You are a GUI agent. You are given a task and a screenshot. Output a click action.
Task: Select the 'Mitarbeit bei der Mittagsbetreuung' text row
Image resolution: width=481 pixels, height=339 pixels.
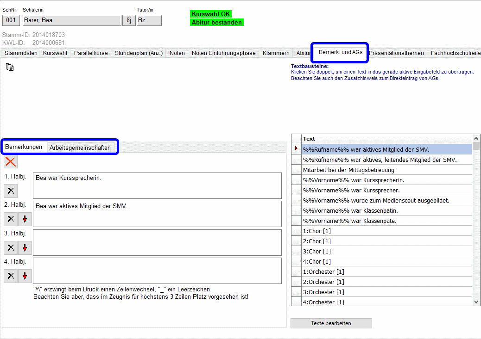pos(386,170)
